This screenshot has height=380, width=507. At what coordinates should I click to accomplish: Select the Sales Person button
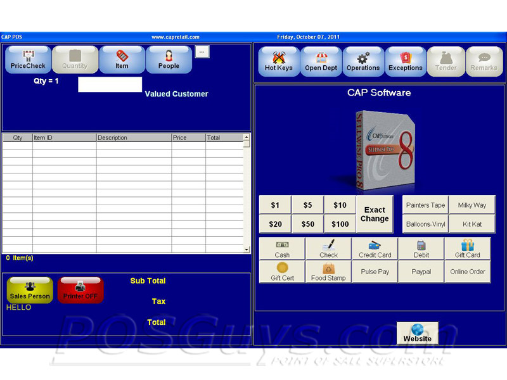pos(30,290)
